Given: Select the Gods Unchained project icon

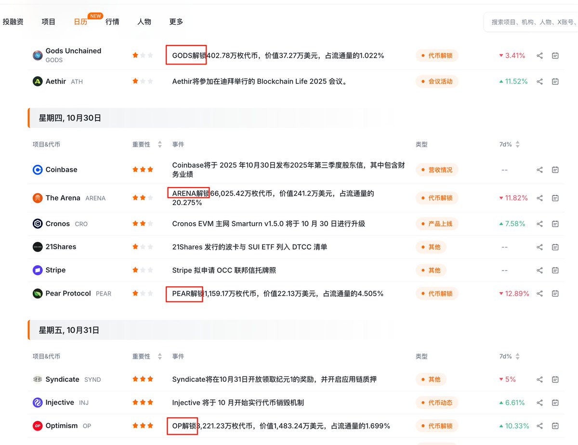Looking at the screenshot, I should [x=38, y=55].
